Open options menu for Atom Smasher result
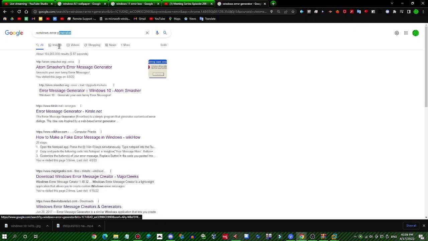The image size is (428, 241). (79, 62)
